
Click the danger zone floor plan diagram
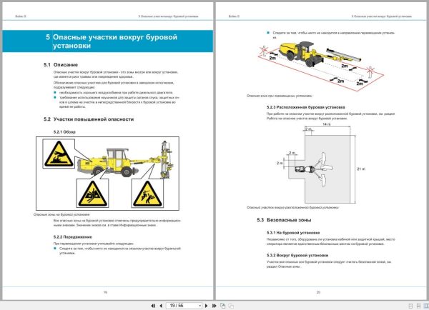pos(321,164)
